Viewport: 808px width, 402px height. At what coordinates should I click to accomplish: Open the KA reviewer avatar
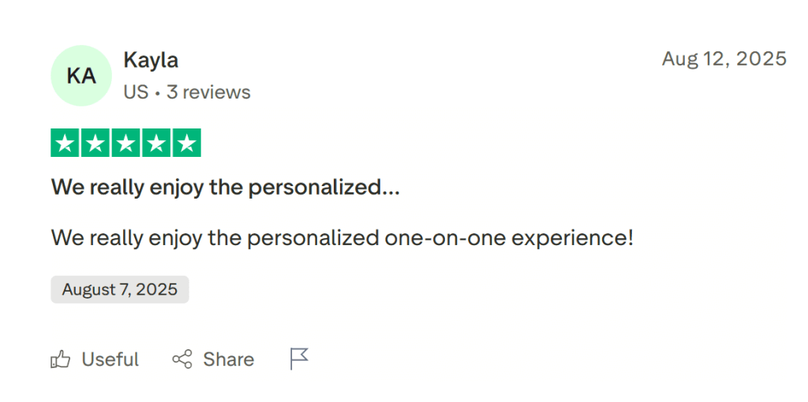coord(81,76)
